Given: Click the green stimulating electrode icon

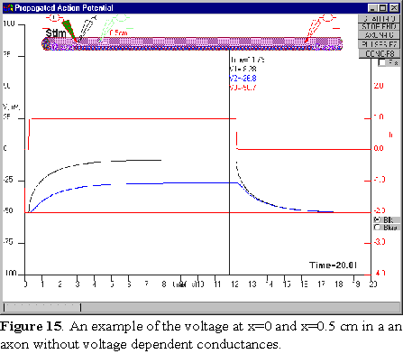Looking at the screenshot, I should [x=69, y=30].
